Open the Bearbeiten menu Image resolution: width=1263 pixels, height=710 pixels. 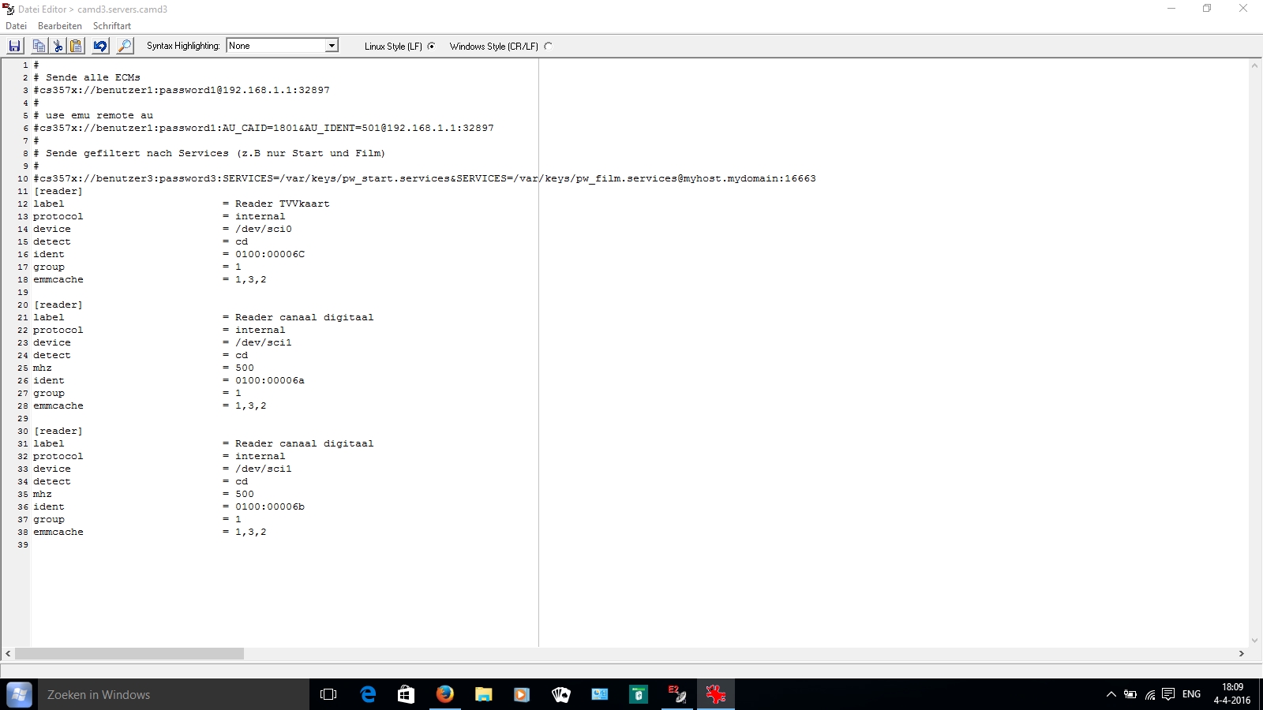click(x=60, y=26)
